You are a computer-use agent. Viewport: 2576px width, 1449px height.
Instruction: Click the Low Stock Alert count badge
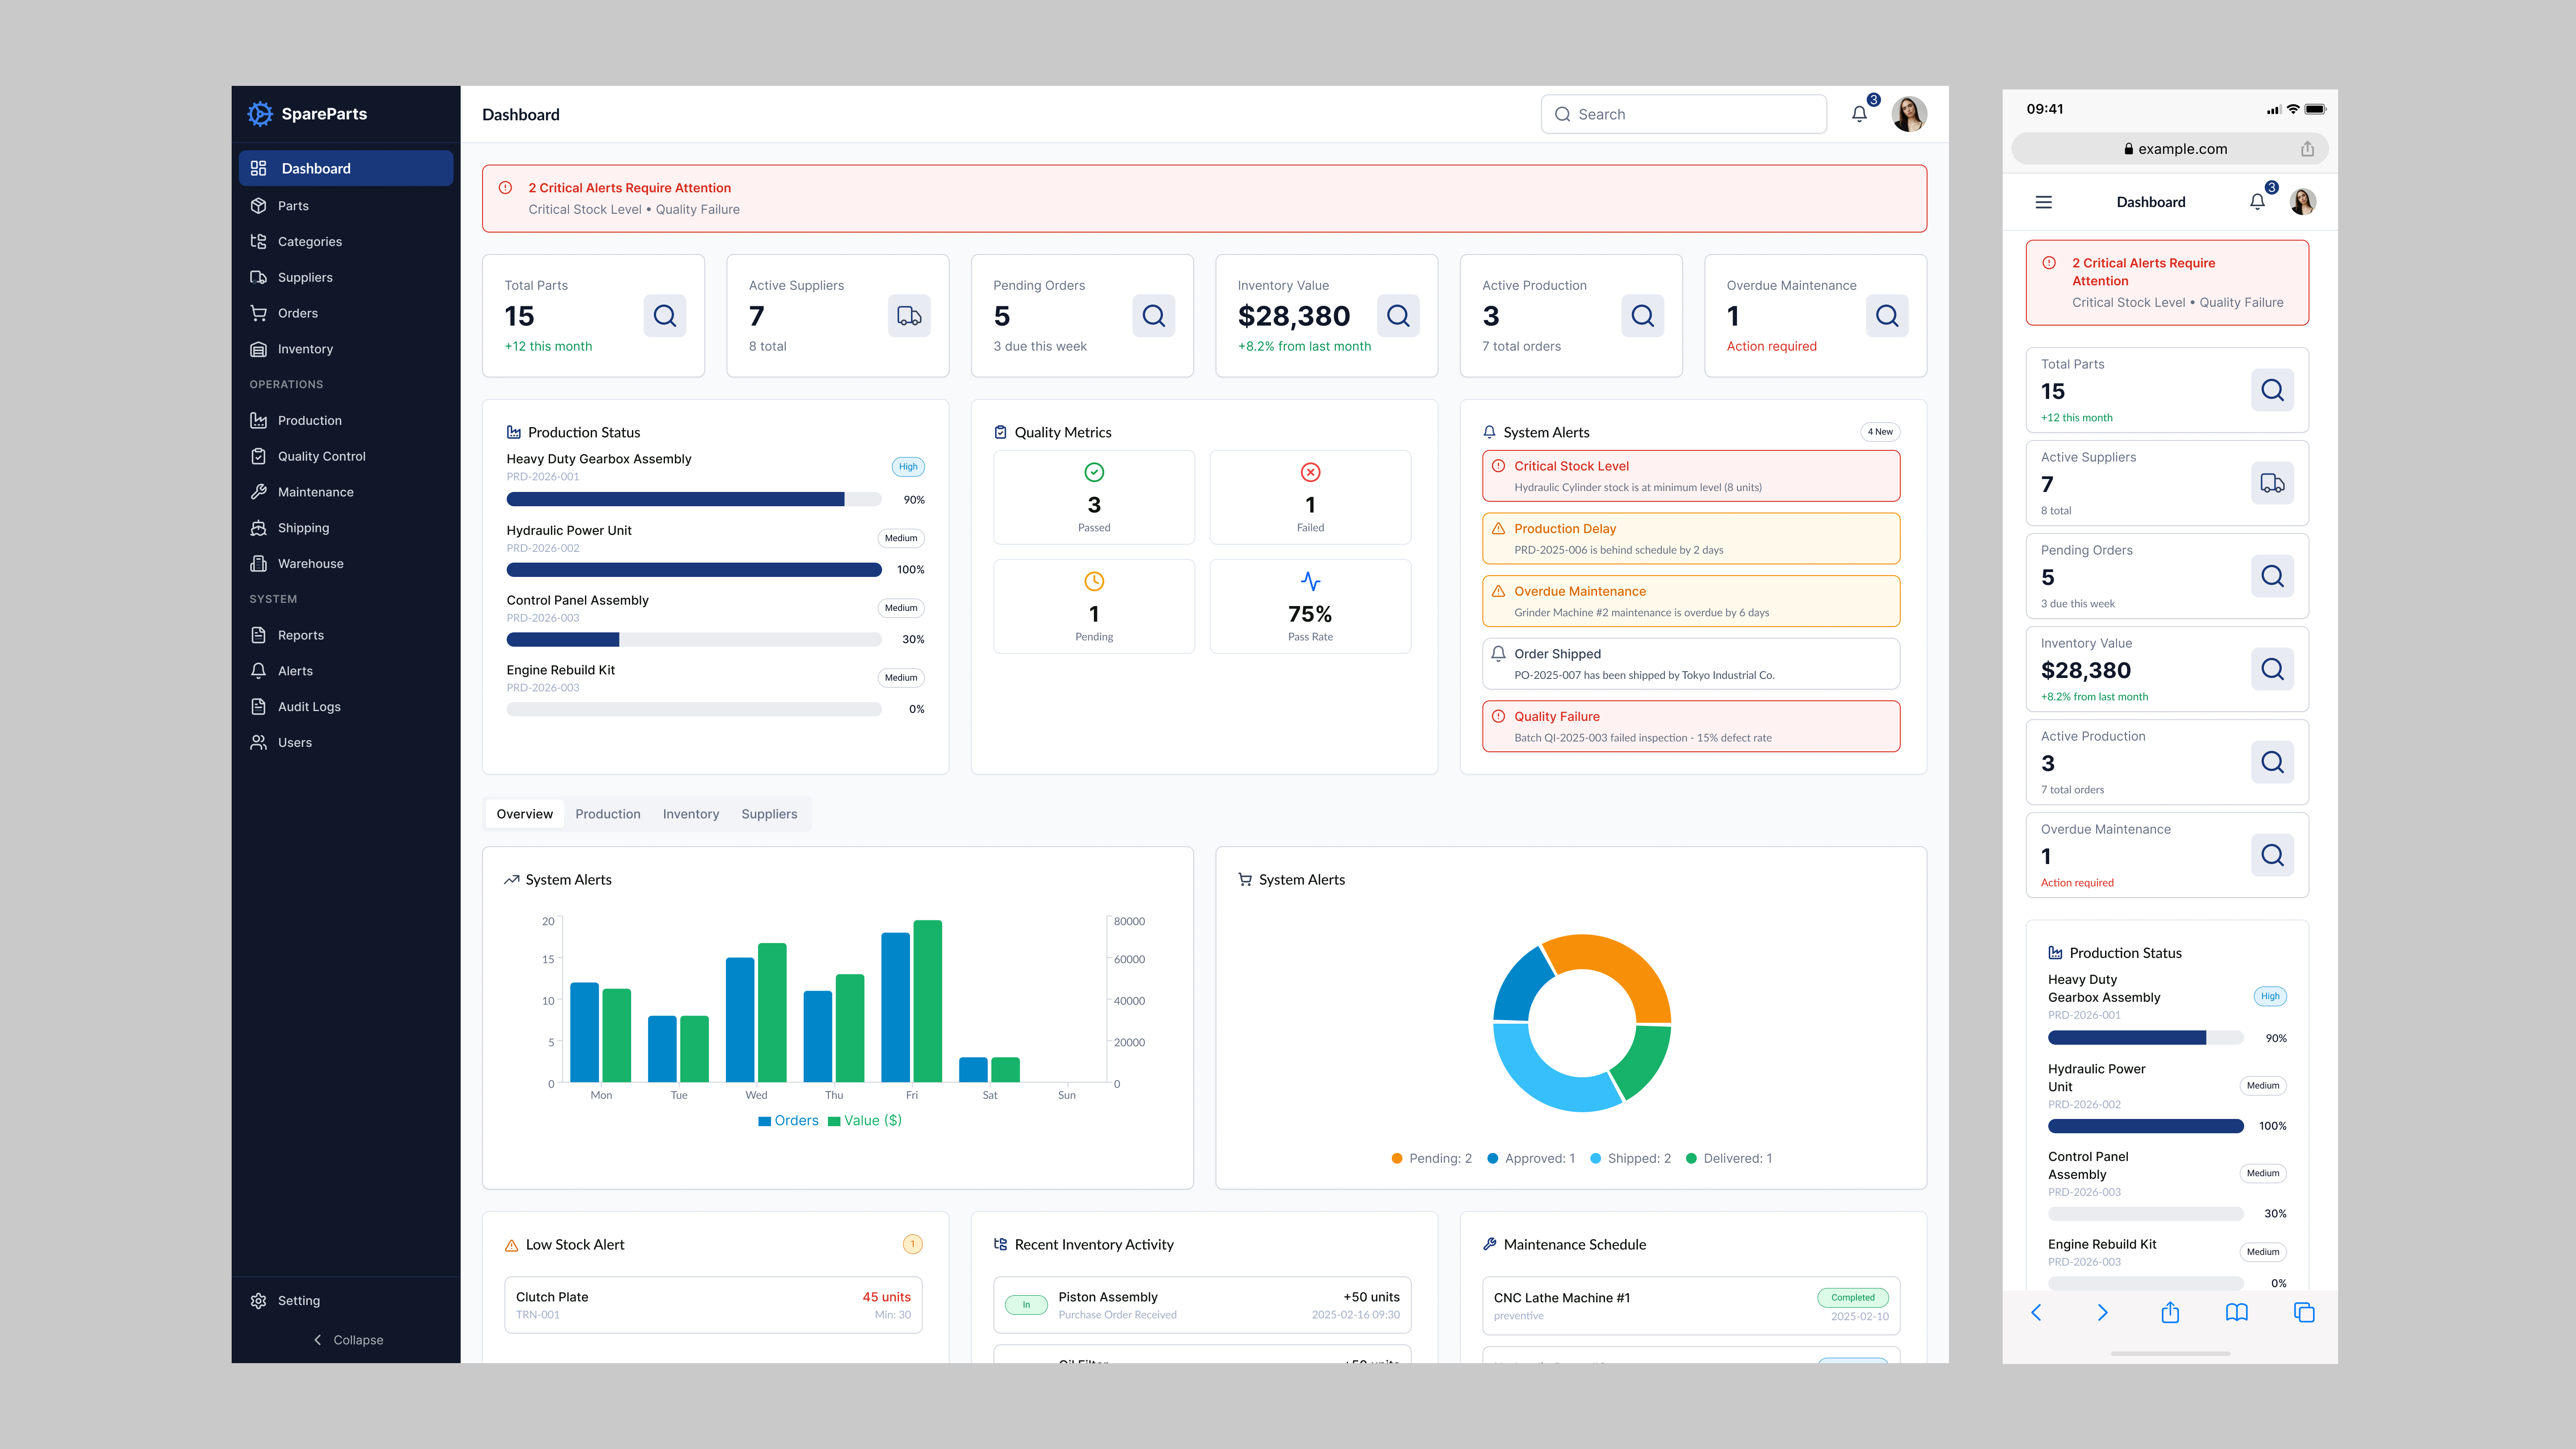click(x=912, y=1244)
